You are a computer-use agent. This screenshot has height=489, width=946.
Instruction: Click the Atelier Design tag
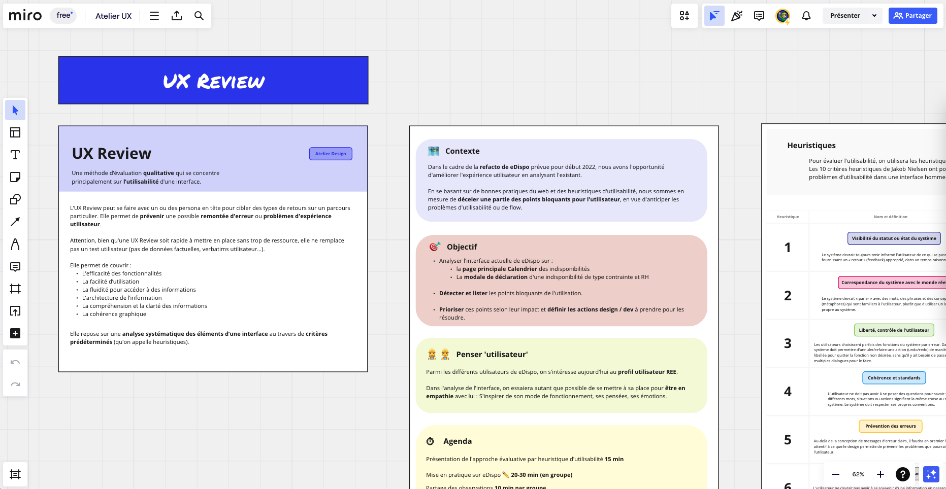coord(331,154)
